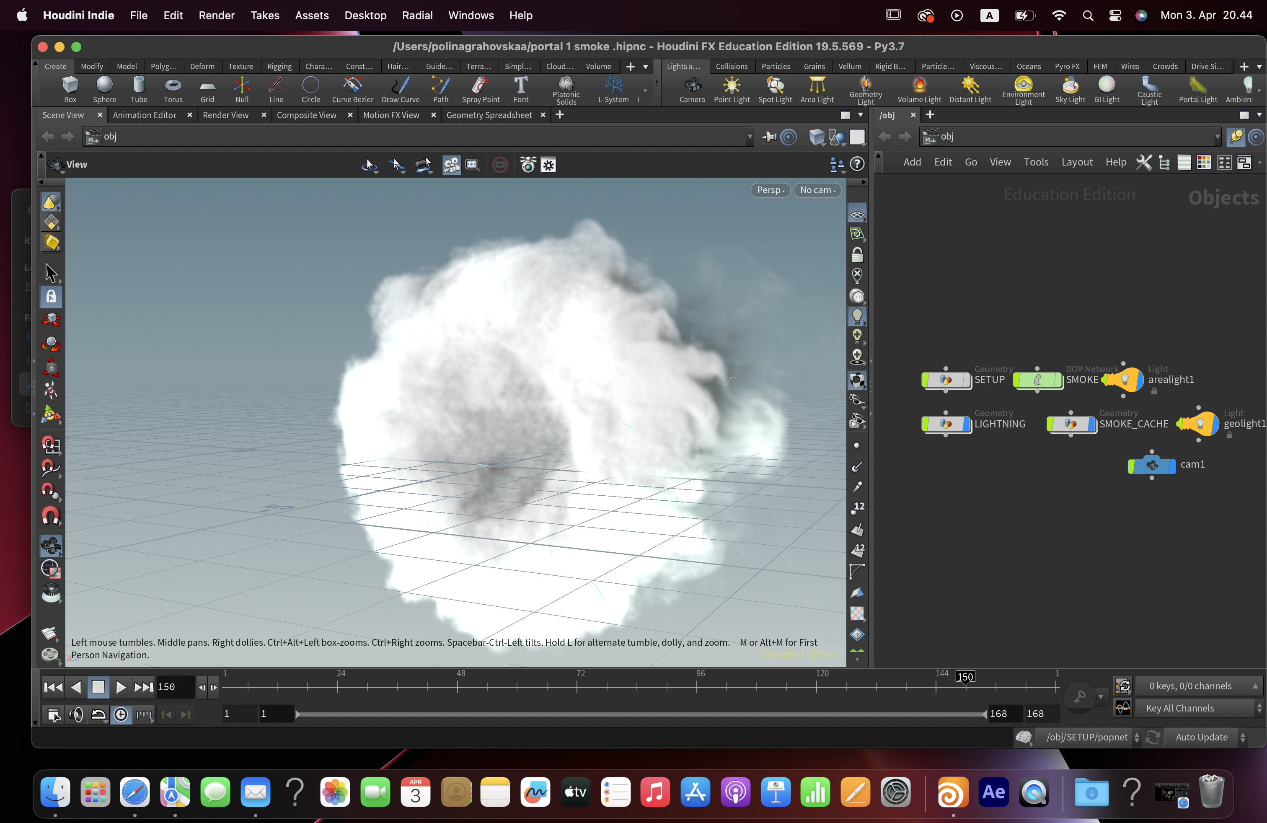
Task: Jump to the first frame
Action: pos(53,687)
